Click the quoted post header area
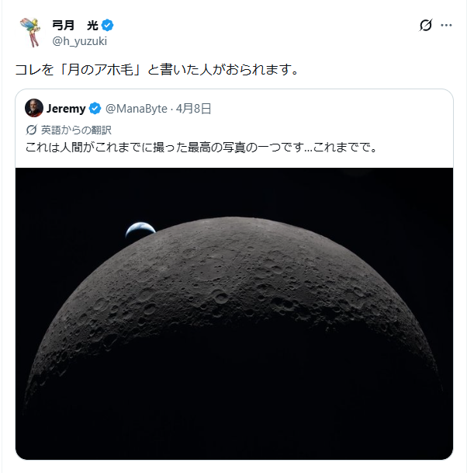This screenshot has height=473, width=467. tap(234, 108)
